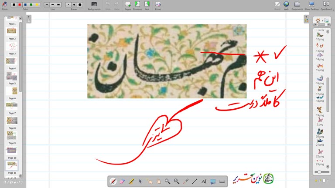
Task: Select the Line drawing tool
Action: tap(195, 181)
